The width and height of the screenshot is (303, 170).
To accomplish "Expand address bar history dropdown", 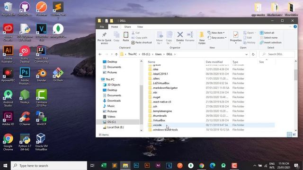I will click(x=247, y=54).
